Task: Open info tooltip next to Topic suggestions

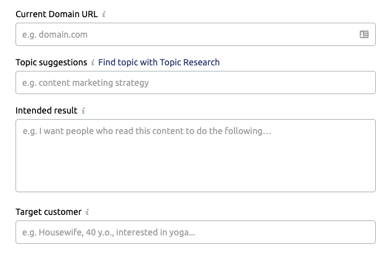Action: tap(93, 63)
